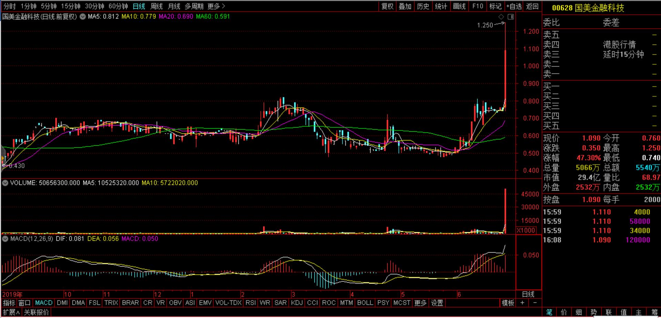
Task: Click the 指标 indicator button
Action: coord(9,303)
